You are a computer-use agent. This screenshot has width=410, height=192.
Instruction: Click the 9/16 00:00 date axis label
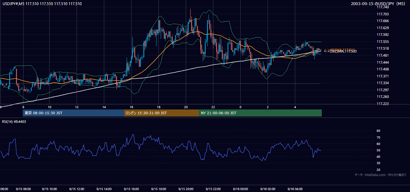(x=240, y=189)
